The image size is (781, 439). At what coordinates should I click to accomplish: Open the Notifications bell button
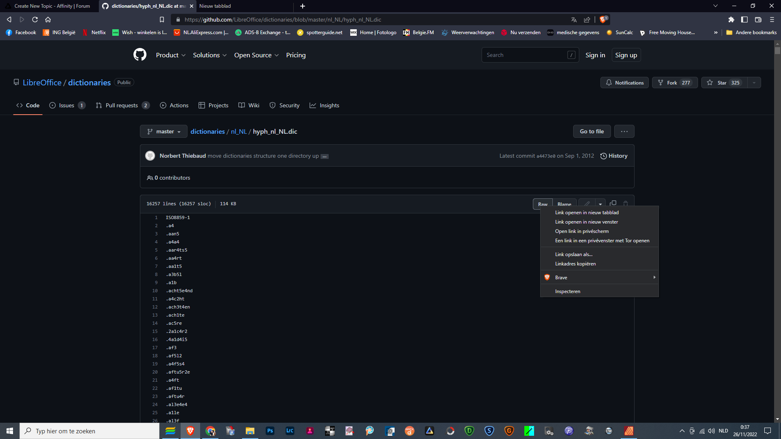tap(624, 83)
